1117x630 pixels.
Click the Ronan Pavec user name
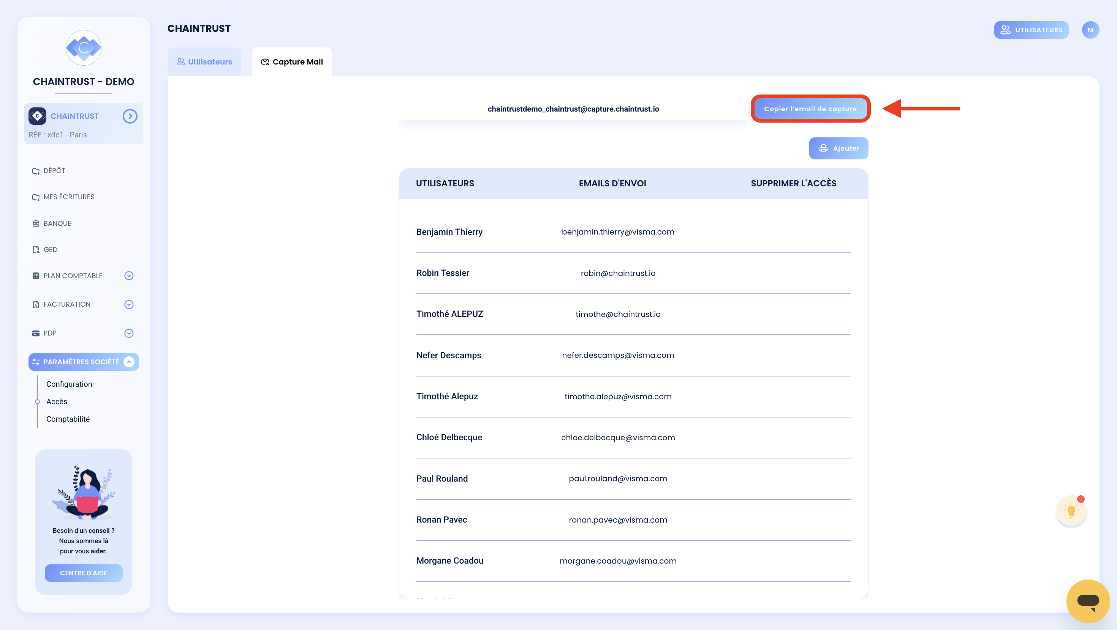(441, 520)
